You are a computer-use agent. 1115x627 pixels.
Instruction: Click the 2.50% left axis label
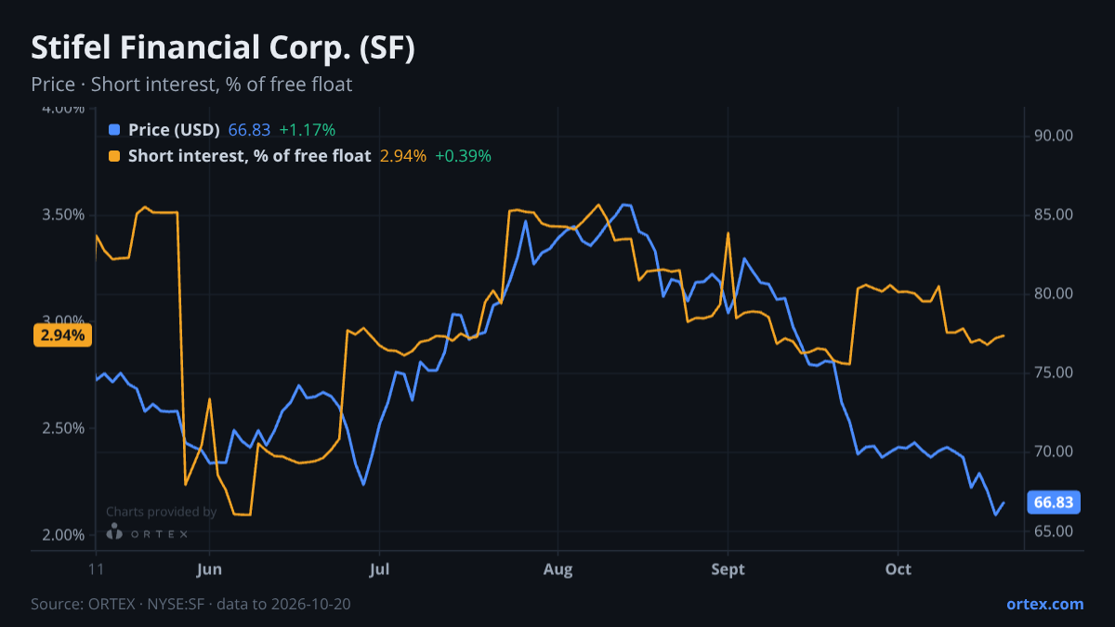pyautogui.click(x=62, y=428)
